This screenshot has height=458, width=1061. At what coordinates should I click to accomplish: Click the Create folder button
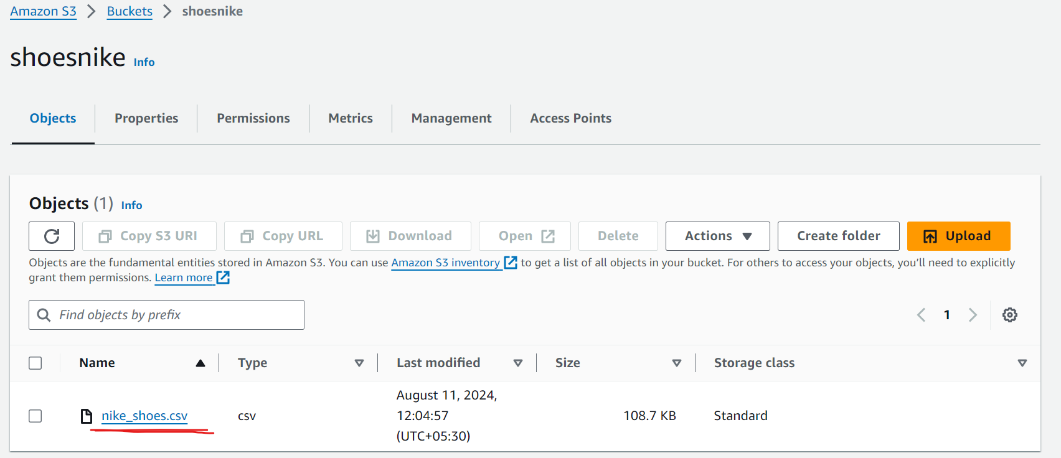tap(839, 236)
